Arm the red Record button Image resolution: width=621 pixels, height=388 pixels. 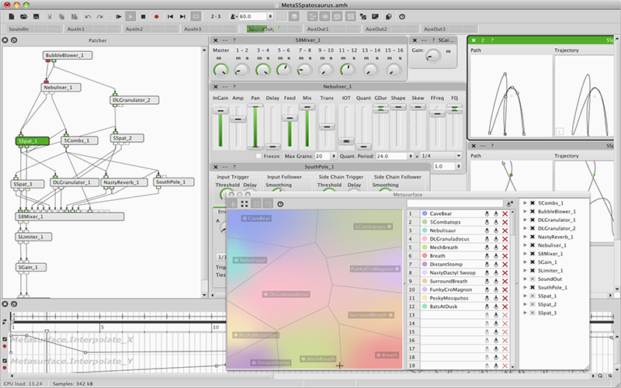tap(157, 16)
